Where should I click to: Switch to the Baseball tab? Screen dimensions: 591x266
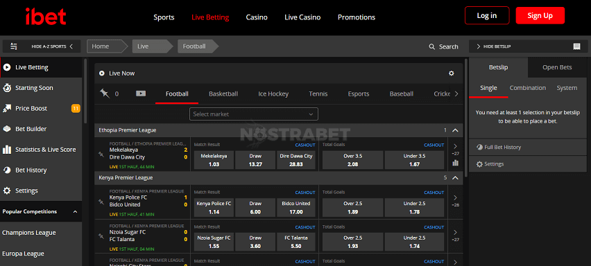[x=402, y=94]
